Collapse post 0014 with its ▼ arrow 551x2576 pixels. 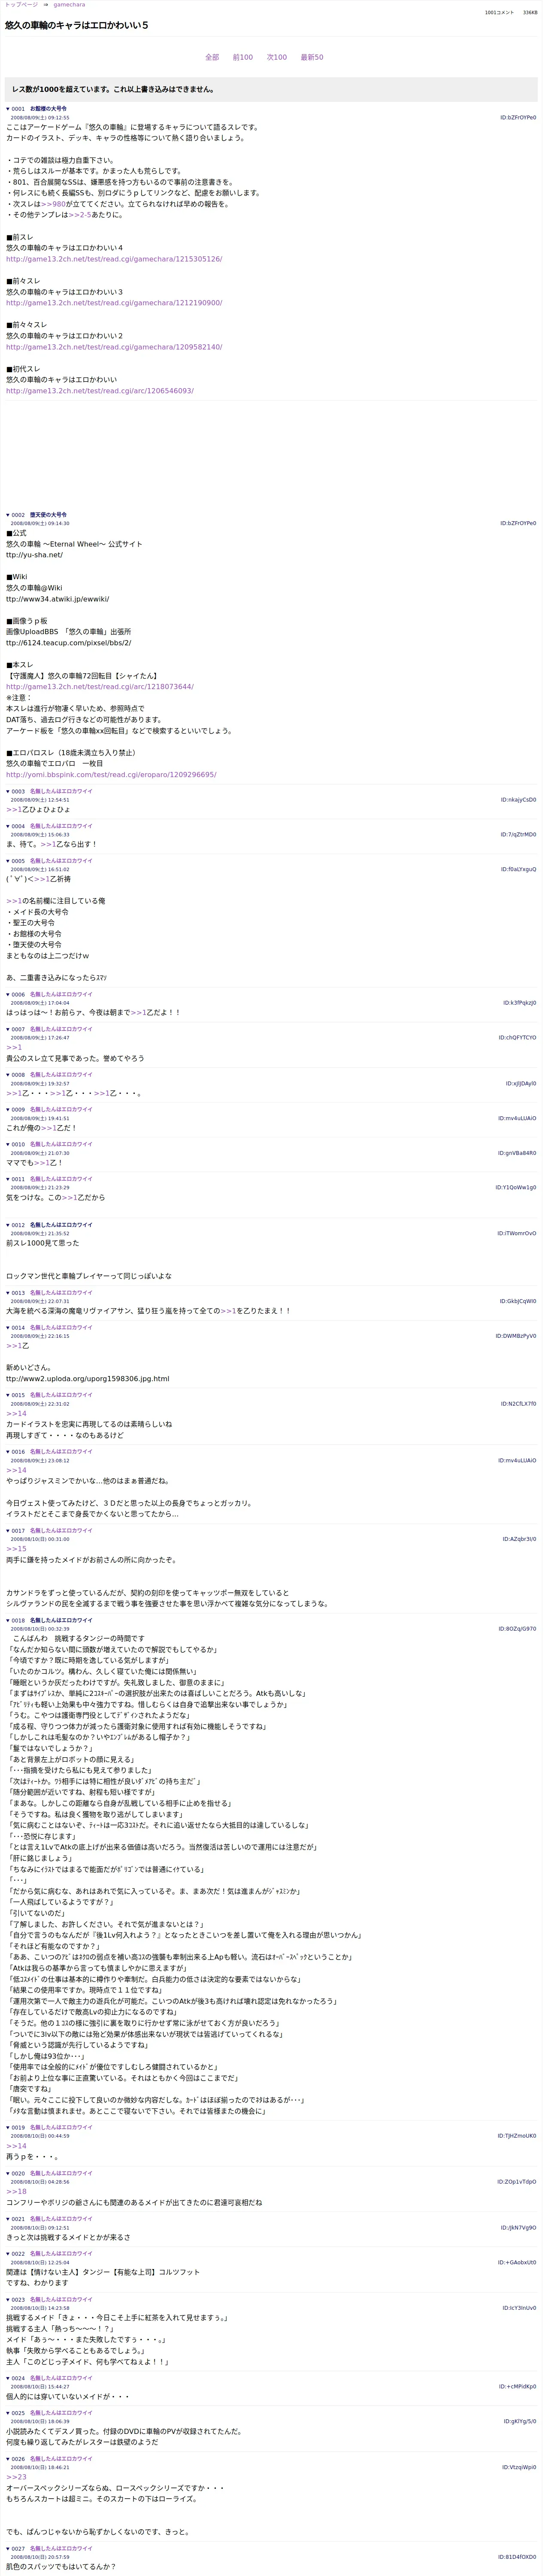tap(8, 1328)
